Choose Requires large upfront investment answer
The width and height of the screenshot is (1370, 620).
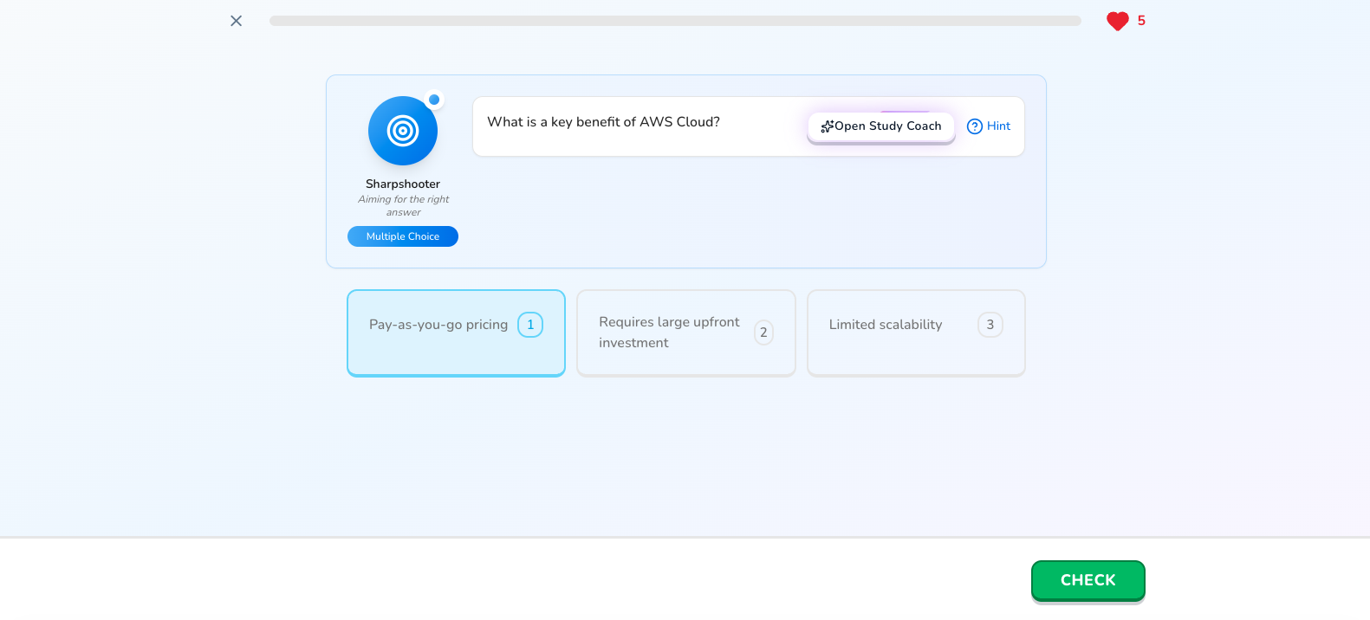(x=686, y=333)
